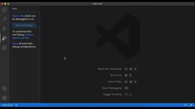This screenshot has width=195, height=109.
Task: Close the window with red button
Action: (2, 4)
